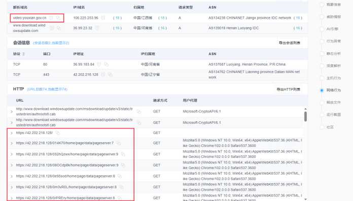Expand the first windowsupdate authrootstl.cab request row

click(12, 112)
